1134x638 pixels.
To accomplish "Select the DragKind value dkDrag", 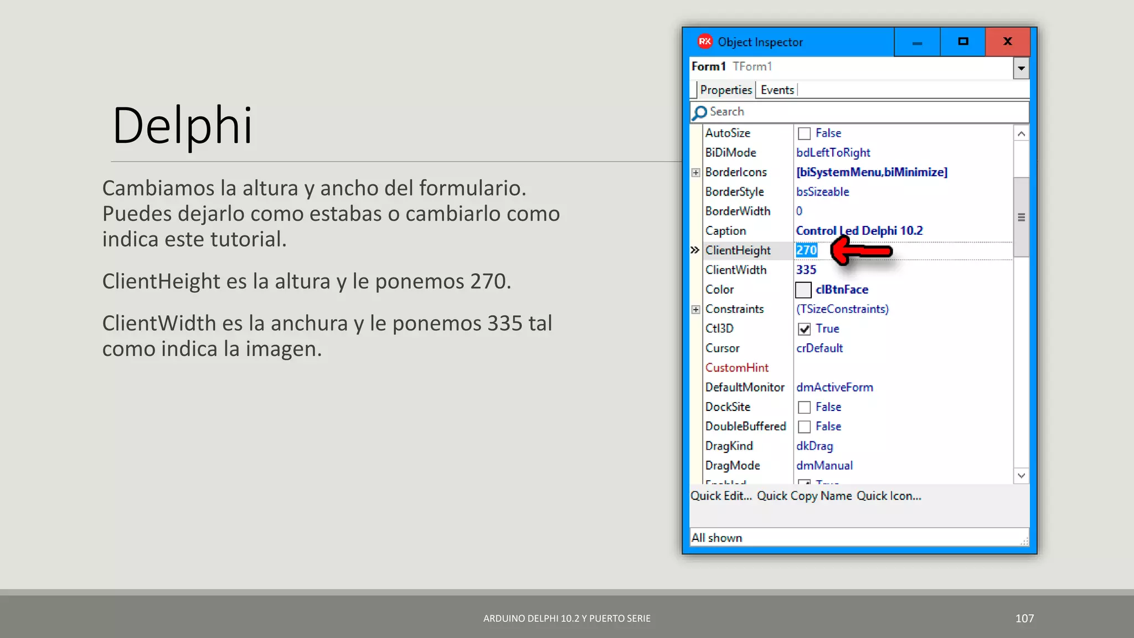I will [x=815, y=446].
